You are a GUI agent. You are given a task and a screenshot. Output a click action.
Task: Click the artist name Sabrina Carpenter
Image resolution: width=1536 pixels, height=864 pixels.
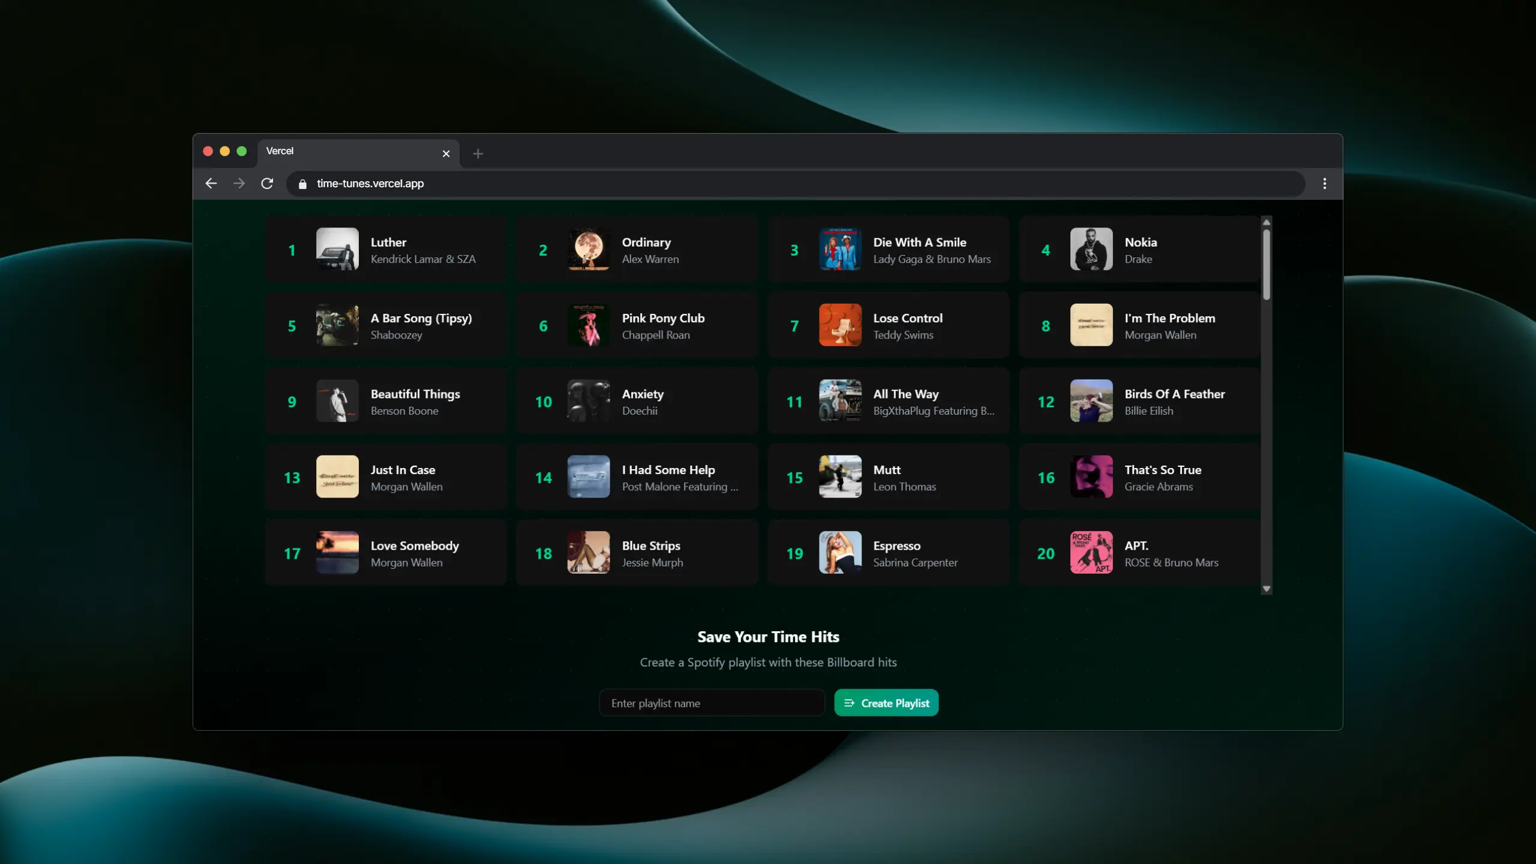[915, 563]
